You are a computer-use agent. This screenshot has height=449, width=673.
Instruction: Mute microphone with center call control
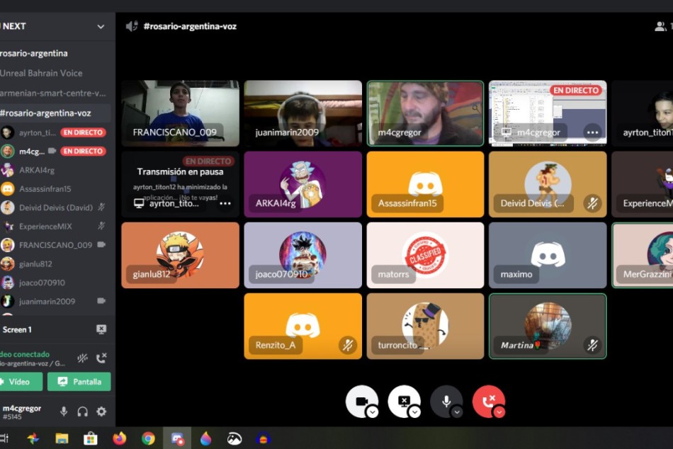coord(446,401)
